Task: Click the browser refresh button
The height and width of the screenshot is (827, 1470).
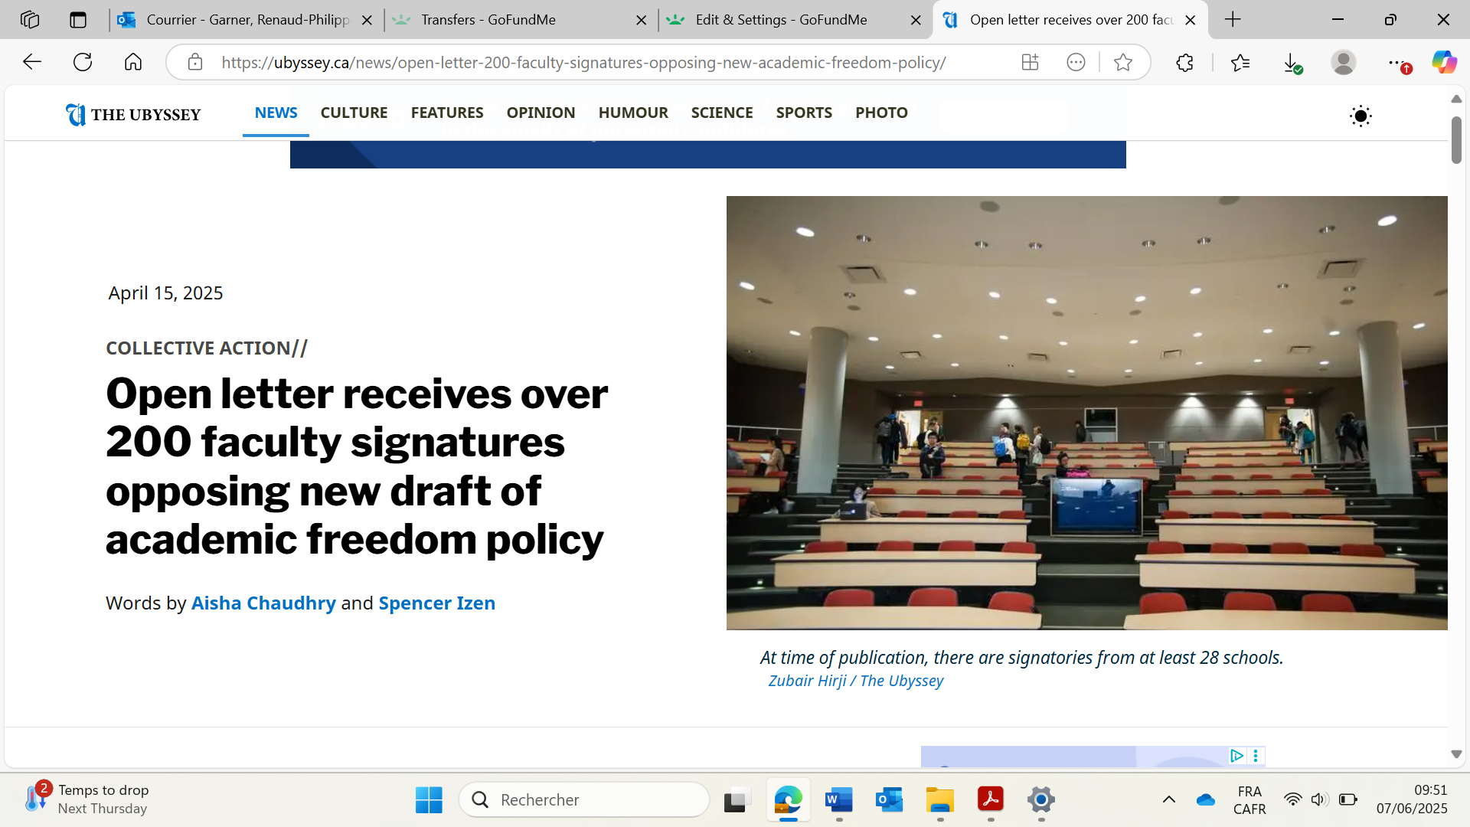Action: coord(83,63)
